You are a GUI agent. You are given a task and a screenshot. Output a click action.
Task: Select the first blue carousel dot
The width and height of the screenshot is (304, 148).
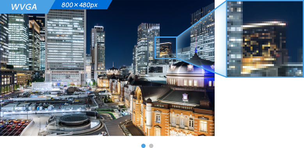pos(144,146)
